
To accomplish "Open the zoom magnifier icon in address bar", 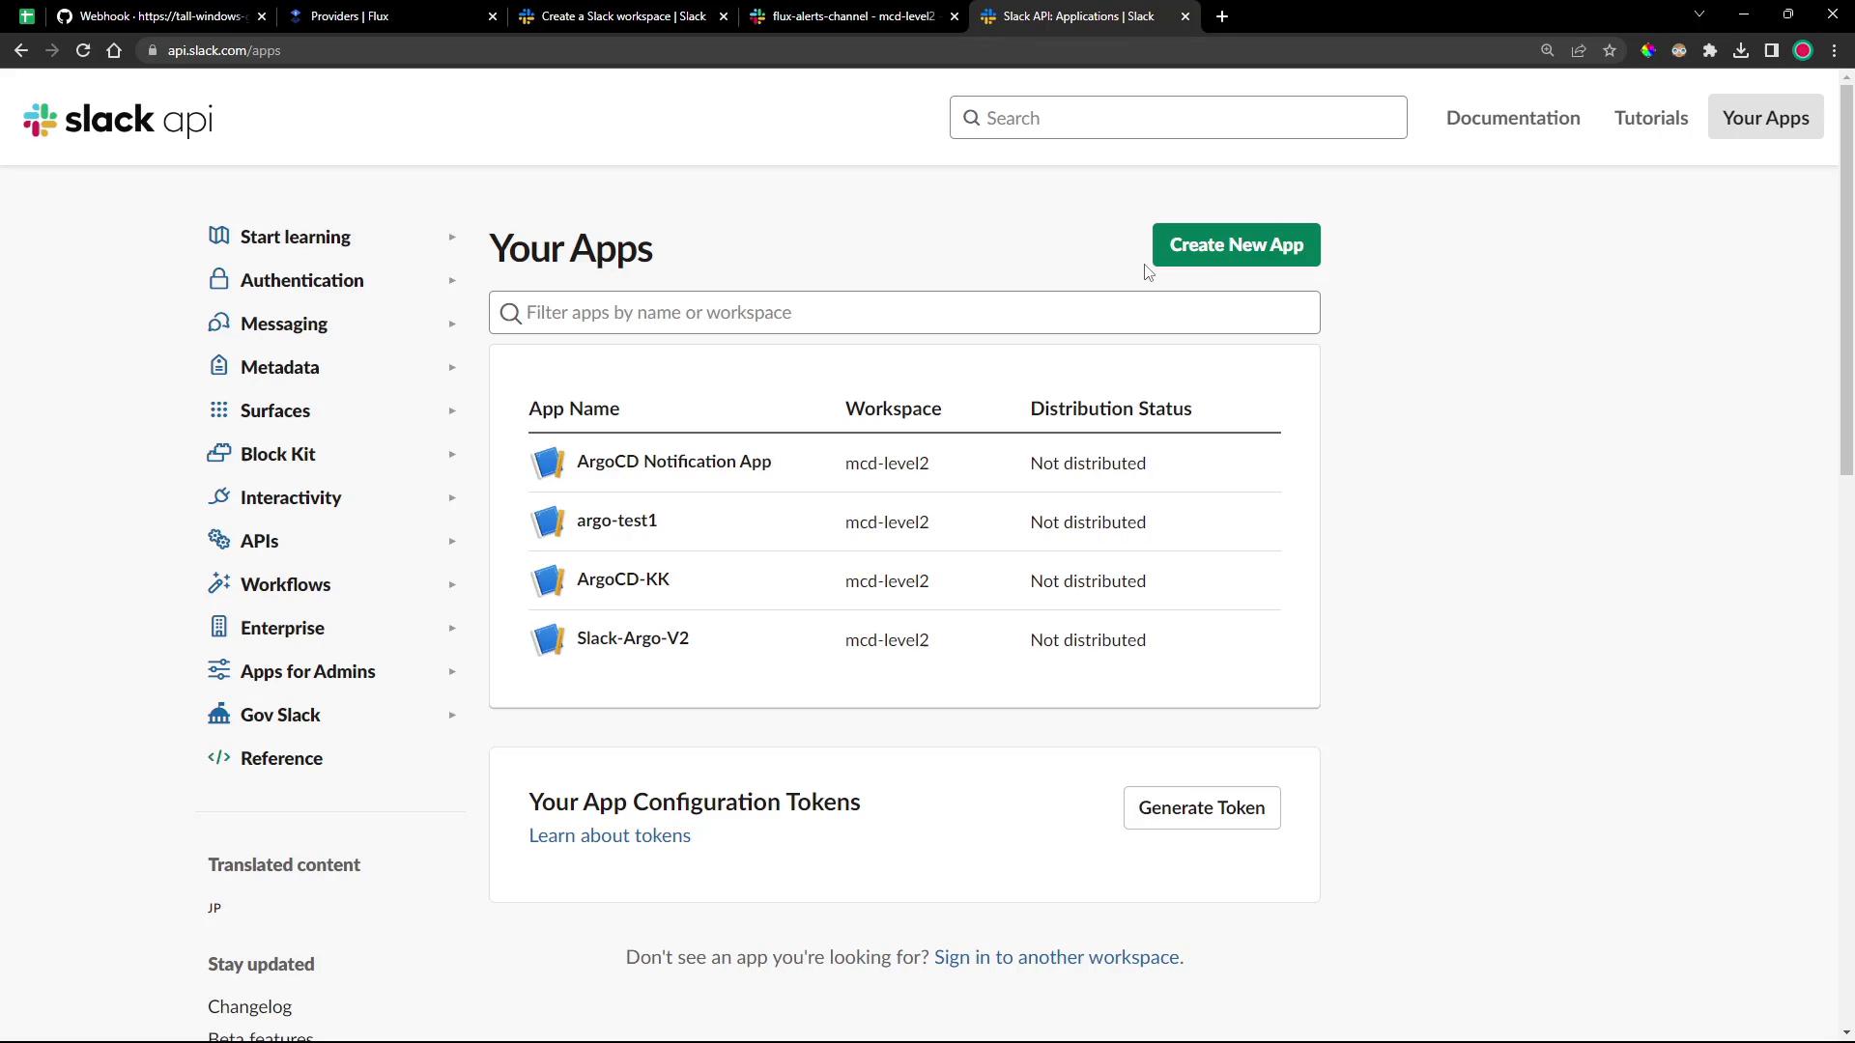I will click(1548, 50).
